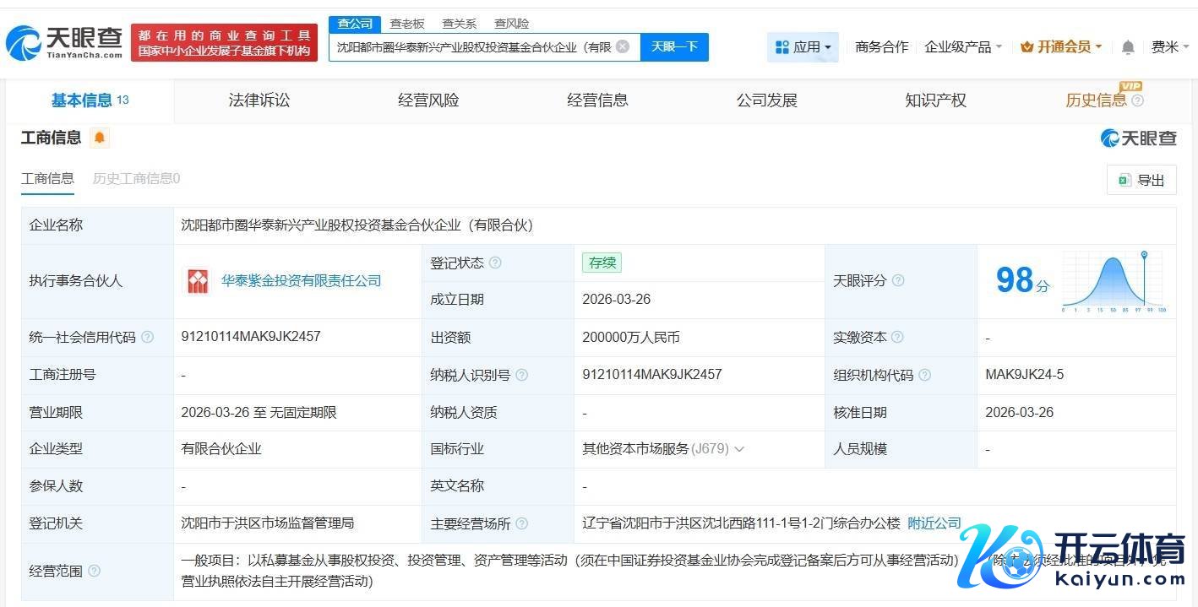The width and height of the screenshot is (1198, 607).
Task: Switch to the 法律诉讼 tab
Action: tap(259, 100)
